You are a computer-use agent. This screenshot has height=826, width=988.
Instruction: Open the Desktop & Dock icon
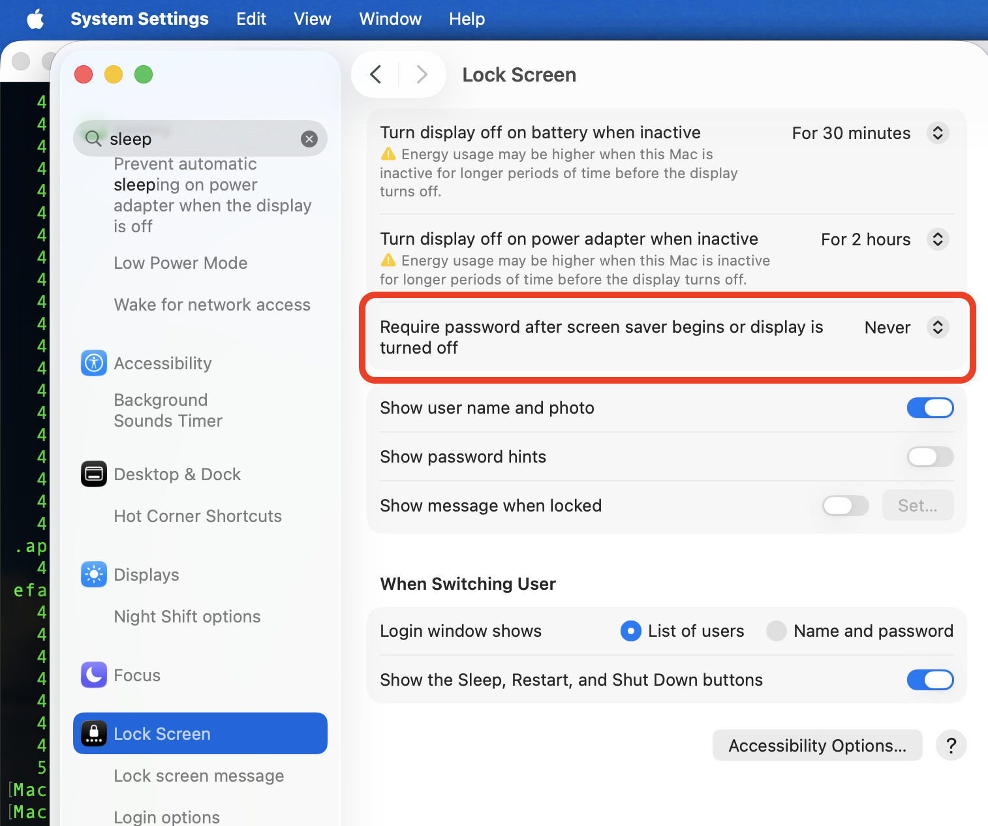tap(94, 474)
